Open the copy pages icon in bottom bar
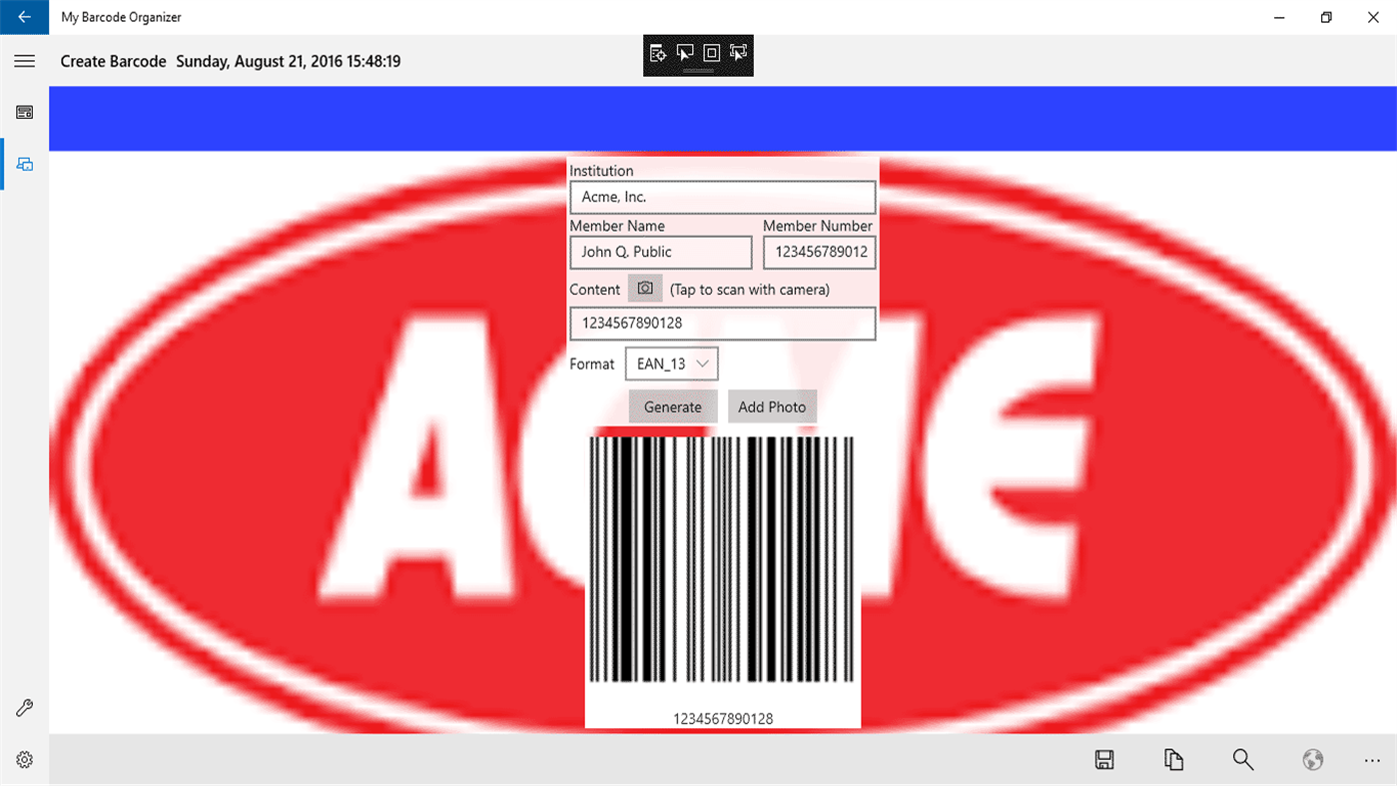 coord(1173,759)
